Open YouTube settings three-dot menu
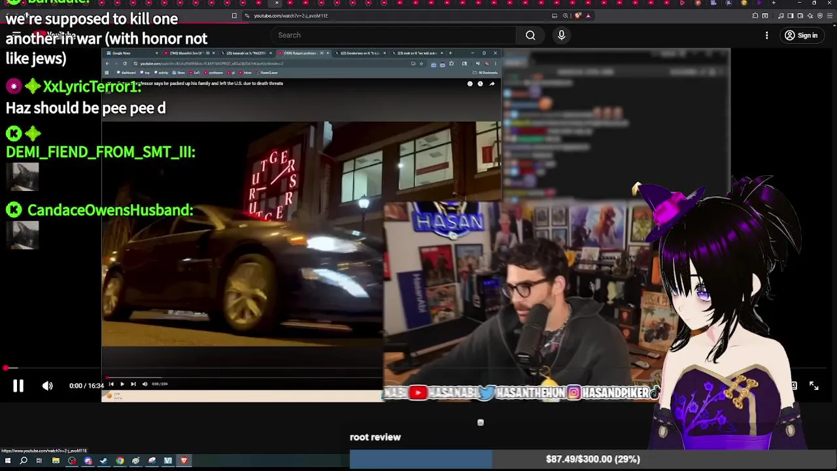This screenshot has width=837, height=471. (766, 35)
